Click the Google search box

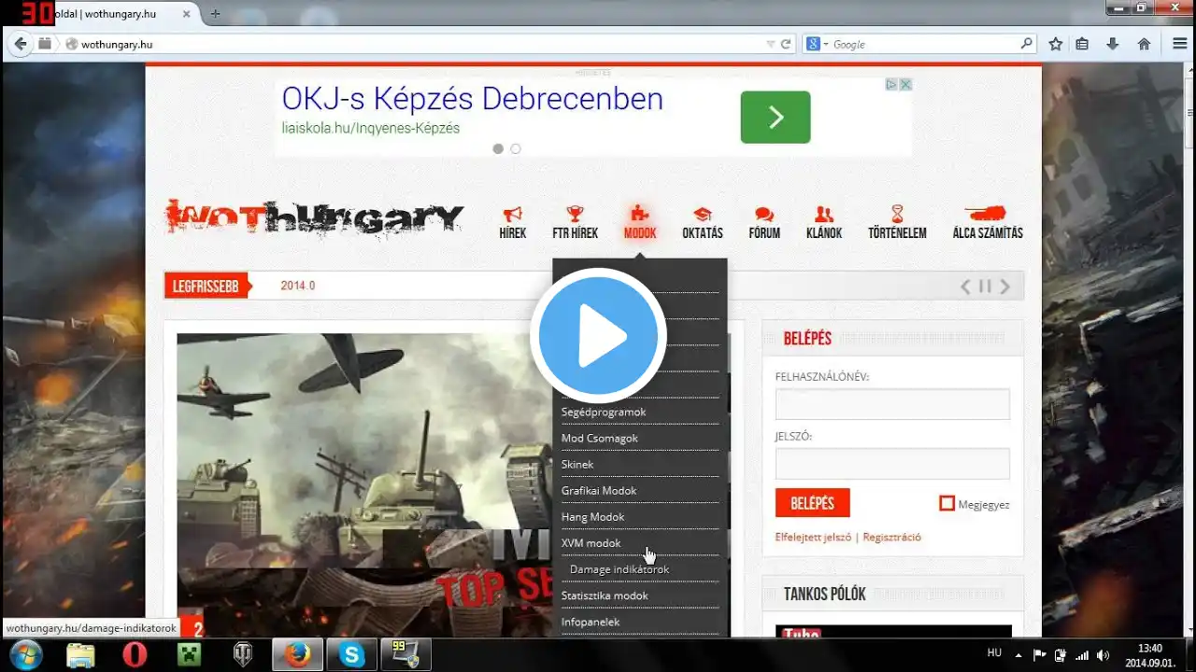tap(920, 44)
